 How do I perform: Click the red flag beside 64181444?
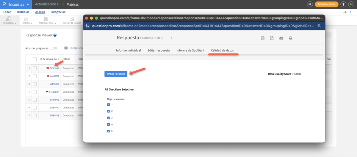point(47,68)
